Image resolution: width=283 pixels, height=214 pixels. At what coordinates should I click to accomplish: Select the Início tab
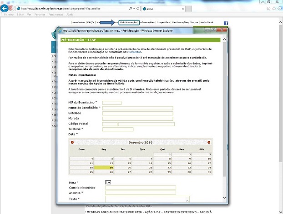coord(163,9)
